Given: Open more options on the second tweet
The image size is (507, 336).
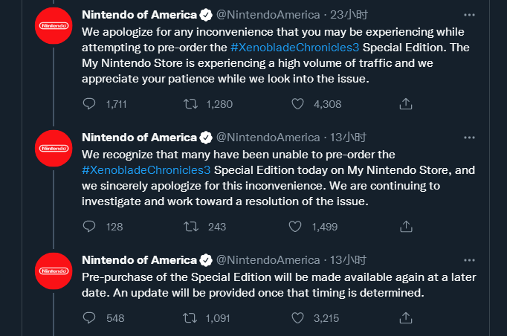Looking at the screenshot, I should pos(469,138).
